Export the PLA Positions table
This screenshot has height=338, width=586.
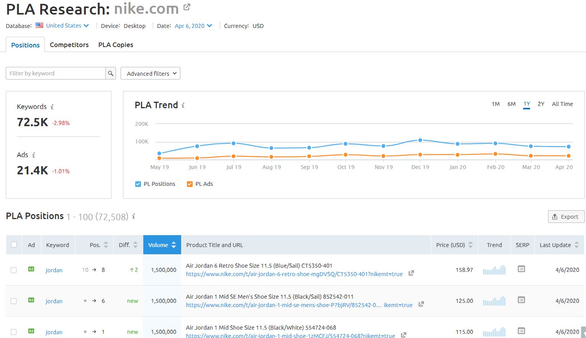click(566, 217)
